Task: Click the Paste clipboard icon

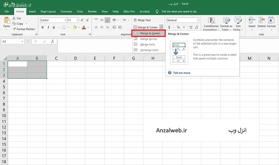Action: pos(7,20)
